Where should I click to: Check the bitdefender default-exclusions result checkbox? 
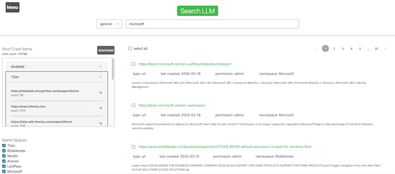tap(133, 146)
